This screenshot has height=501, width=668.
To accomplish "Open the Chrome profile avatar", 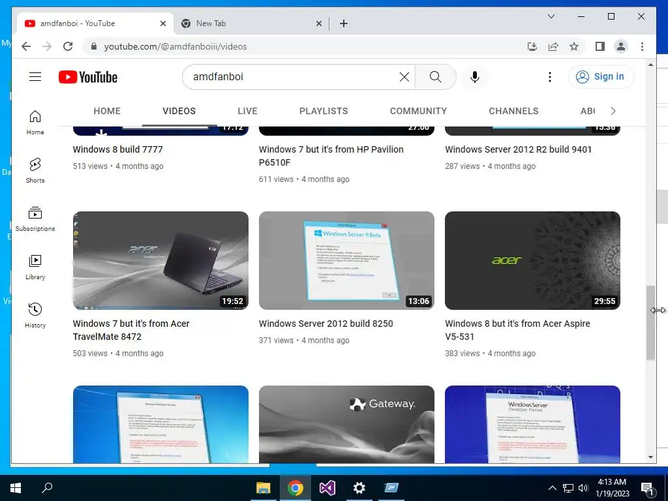I will [x=621, y=46].
